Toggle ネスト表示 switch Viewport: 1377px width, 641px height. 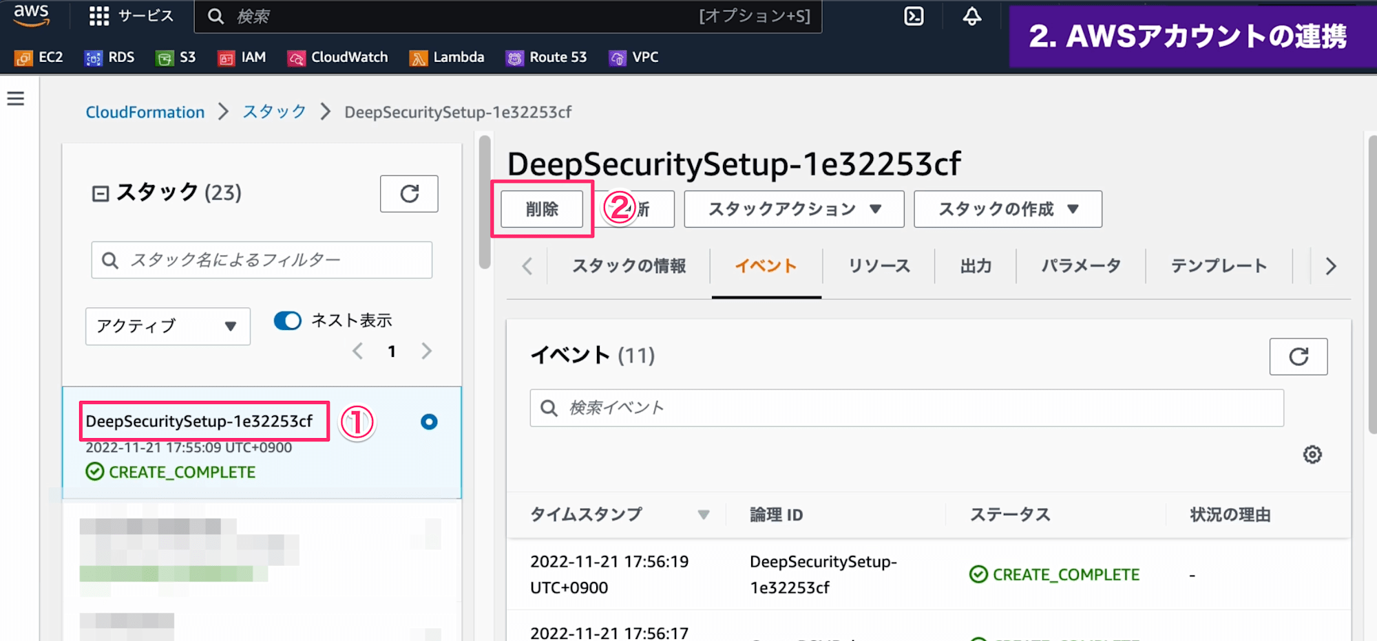tap(288, 321)
